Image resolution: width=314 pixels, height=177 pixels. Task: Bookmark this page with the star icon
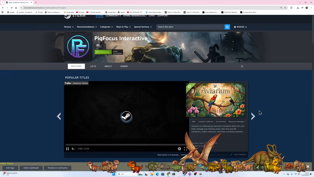(285, 8)
